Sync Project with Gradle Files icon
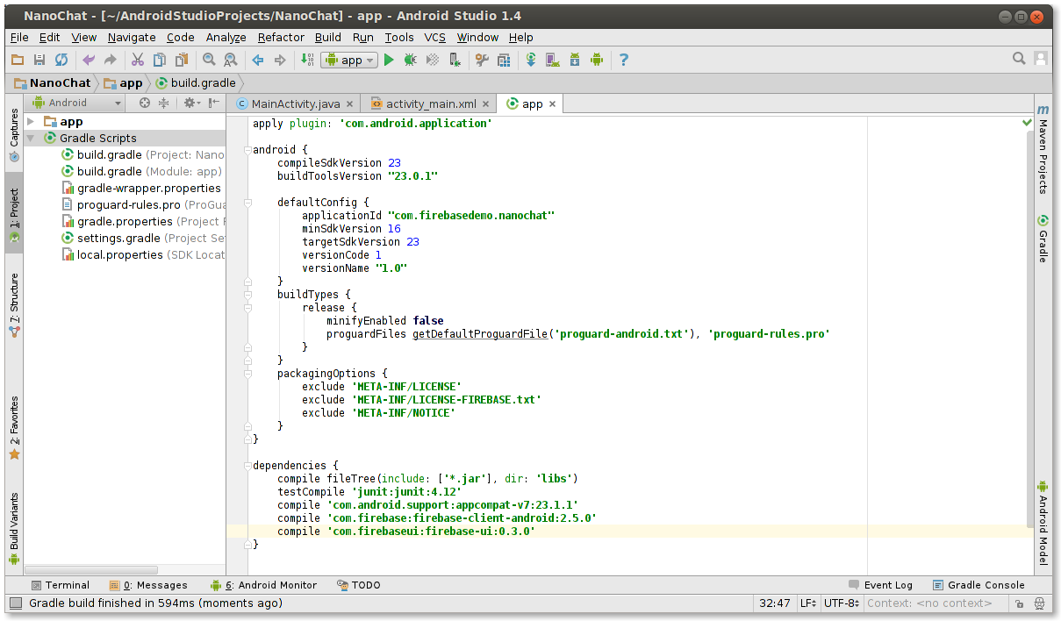 (531, 60)
